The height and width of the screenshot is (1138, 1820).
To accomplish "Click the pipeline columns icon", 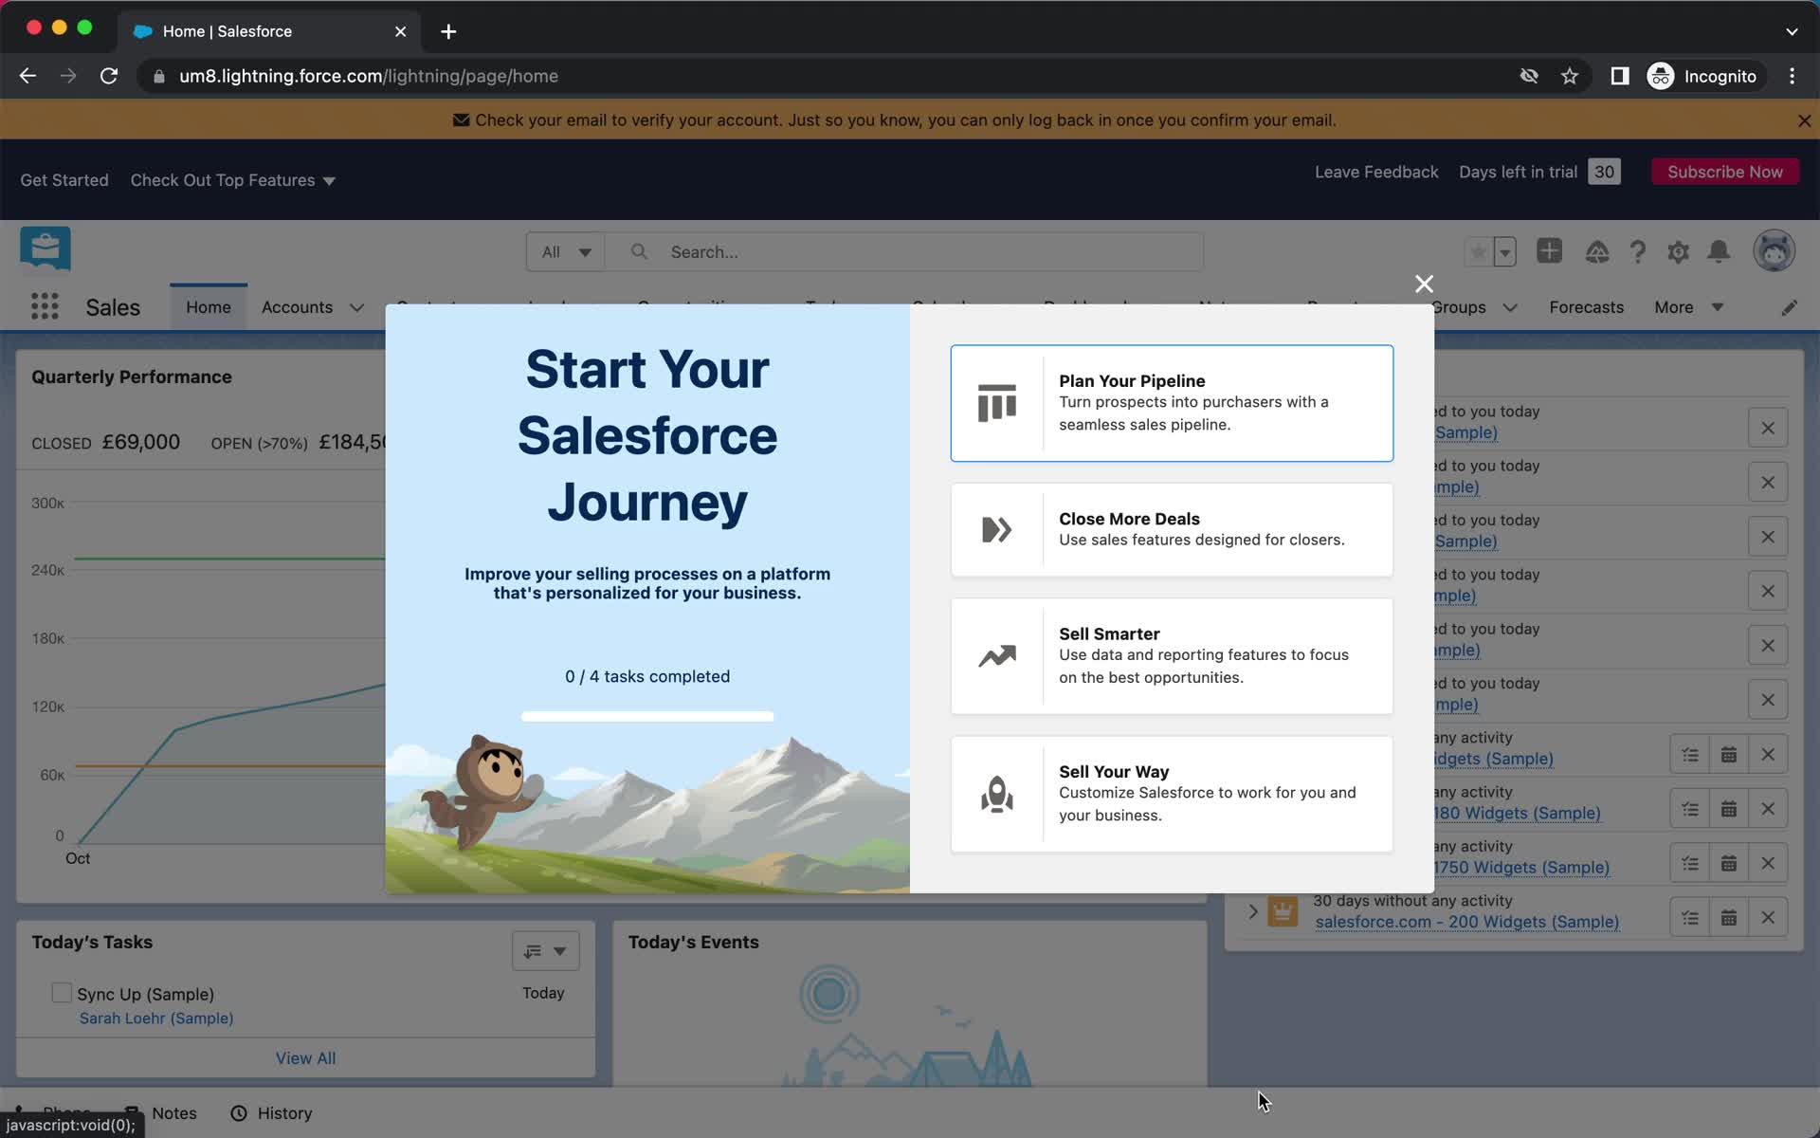I will [x=996, y=403].
